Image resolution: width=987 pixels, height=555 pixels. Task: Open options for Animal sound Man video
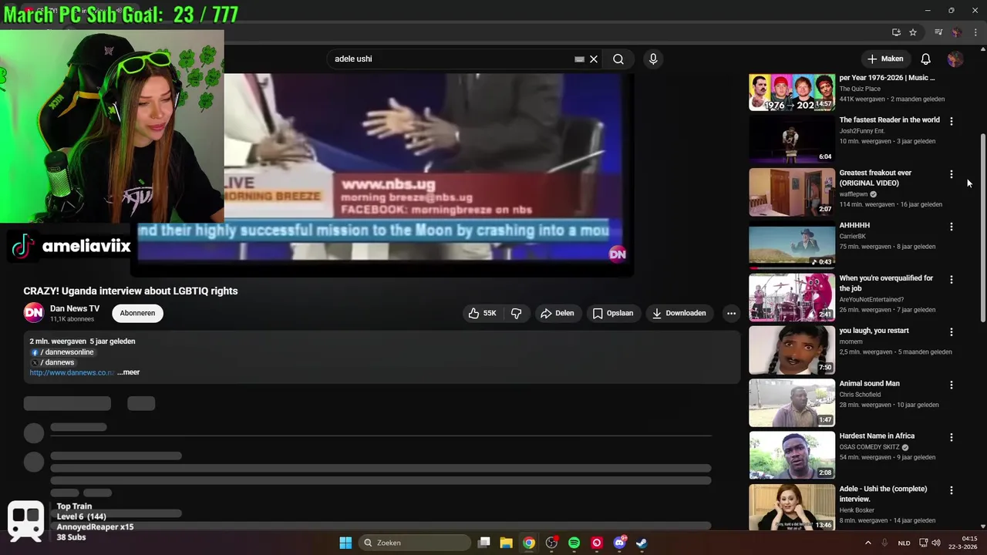(951, 385)
